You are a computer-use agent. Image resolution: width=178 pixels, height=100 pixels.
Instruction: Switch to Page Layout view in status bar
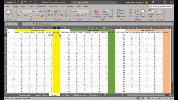tap(143, 98)
